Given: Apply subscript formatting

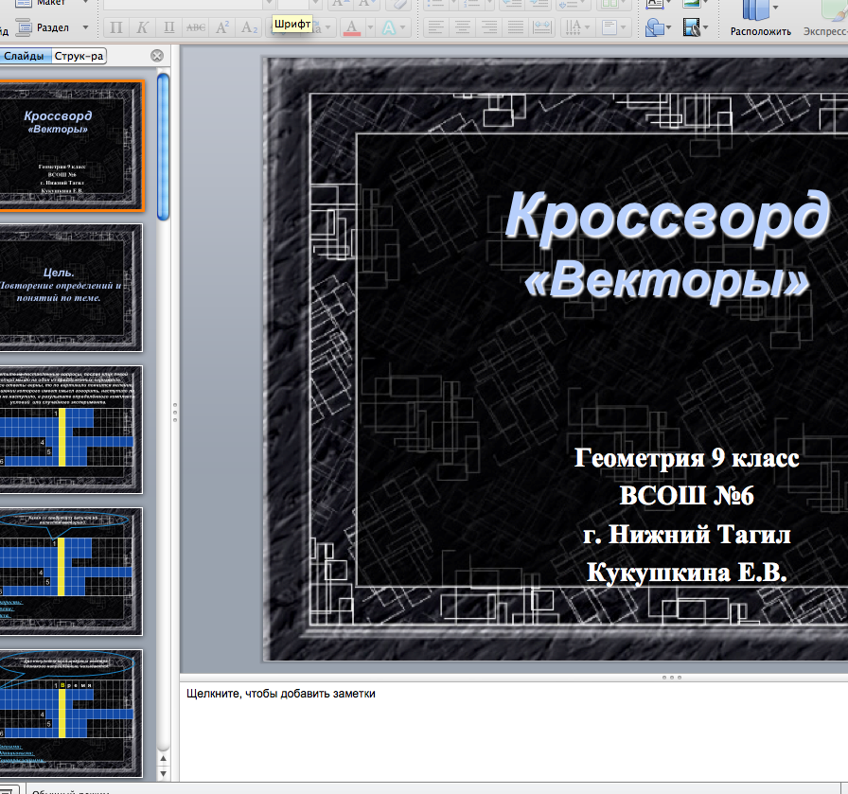Looking at the screenshot, I should tap(249, 28).
